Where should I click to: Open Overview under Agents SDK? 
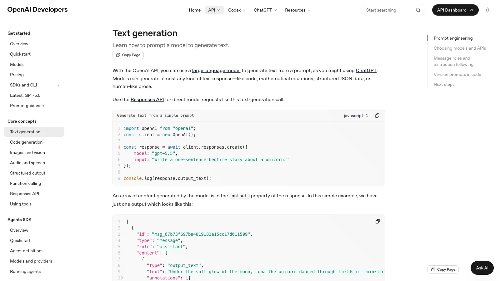point(19,230)
